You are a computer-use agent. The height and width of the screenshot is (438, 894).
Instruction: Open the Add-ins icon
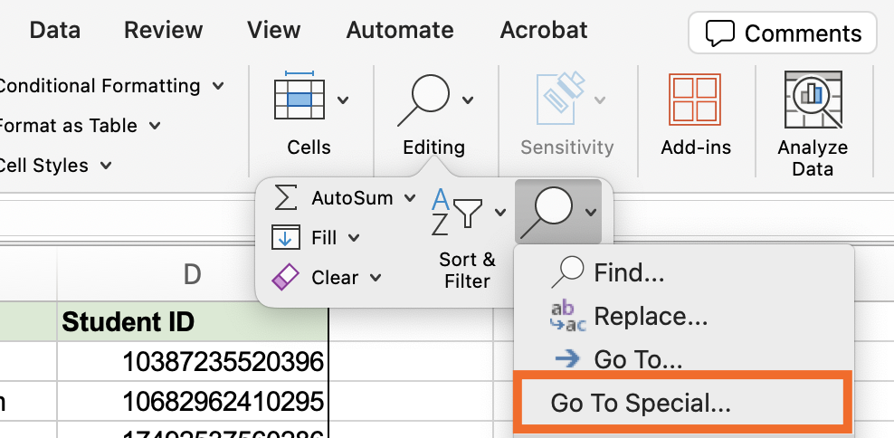click(694, 100)
